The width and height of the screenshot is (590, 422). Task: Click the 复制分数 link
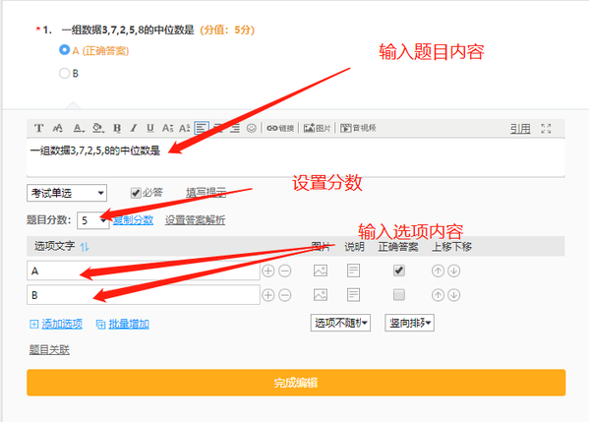[133, 219]
